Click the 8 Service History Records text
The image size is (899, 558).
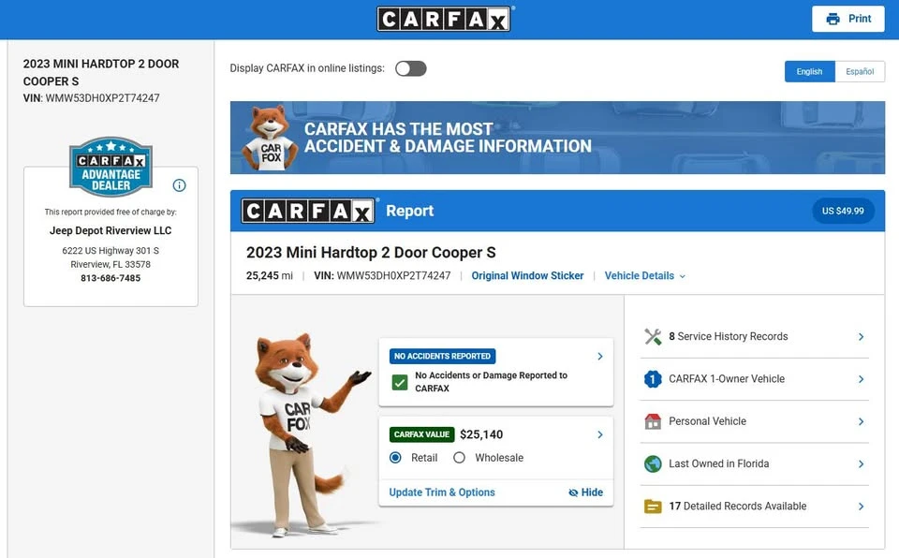[729, 337]
